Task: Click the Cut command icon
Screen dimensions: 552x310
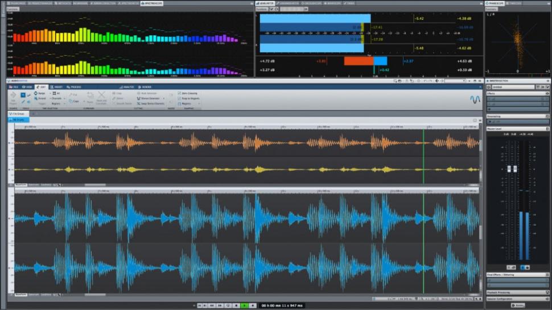Action: [x=72, y=94]
